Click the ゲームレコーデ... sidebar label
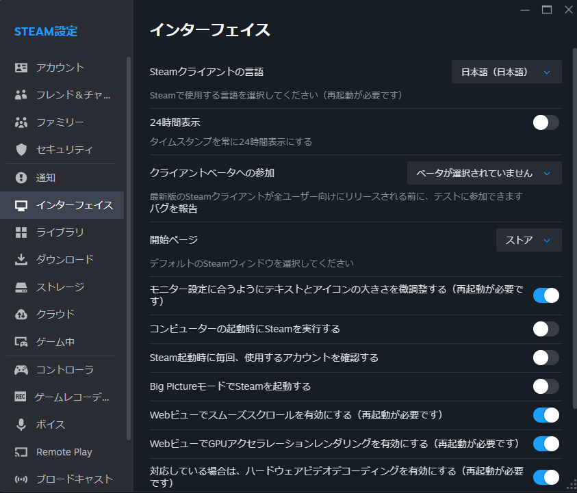Screen dimensions: 577x493 point(72,397)
